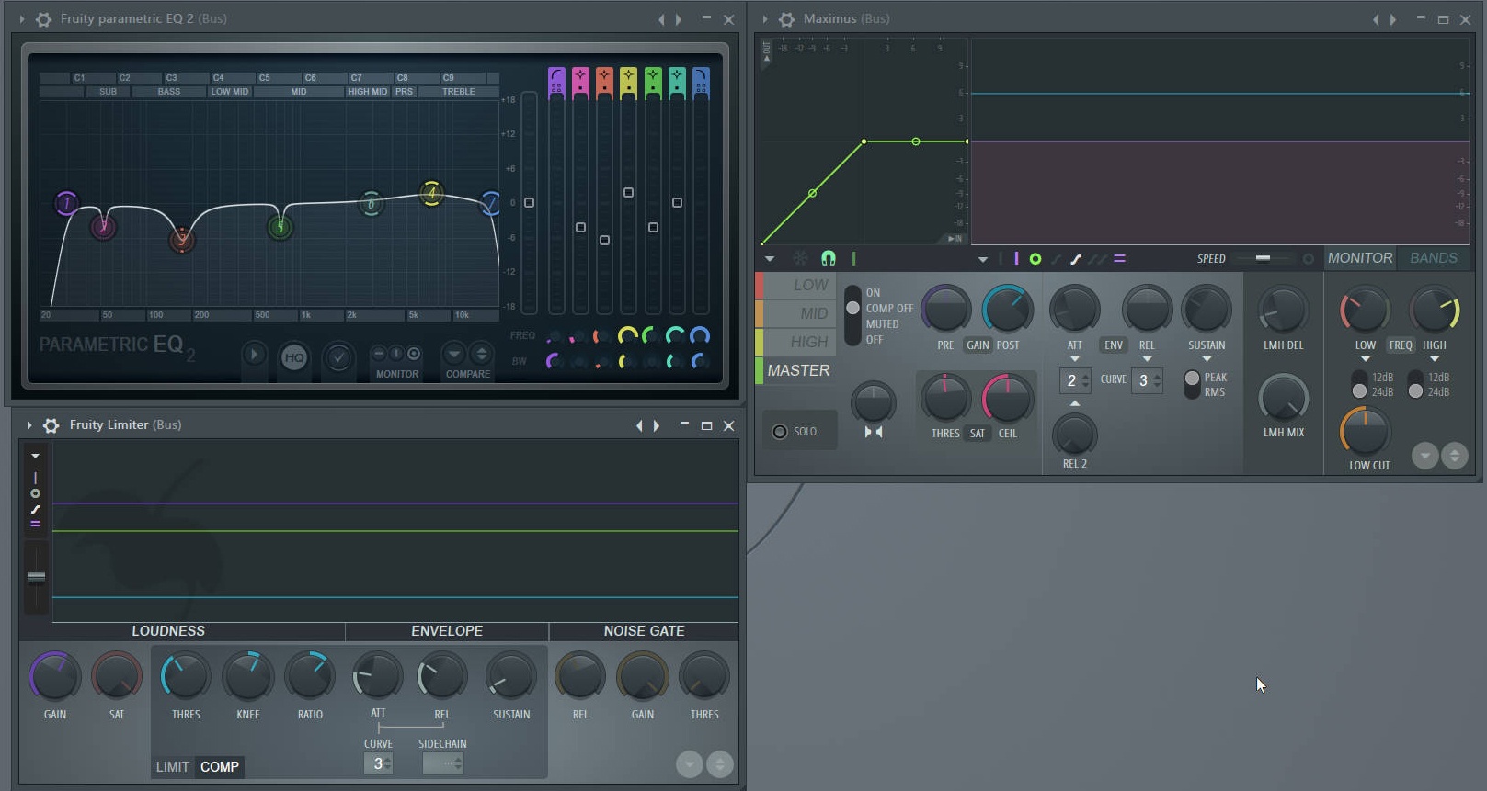Switch Fruity Limiter to LIMIT mode

pos(173,766)
